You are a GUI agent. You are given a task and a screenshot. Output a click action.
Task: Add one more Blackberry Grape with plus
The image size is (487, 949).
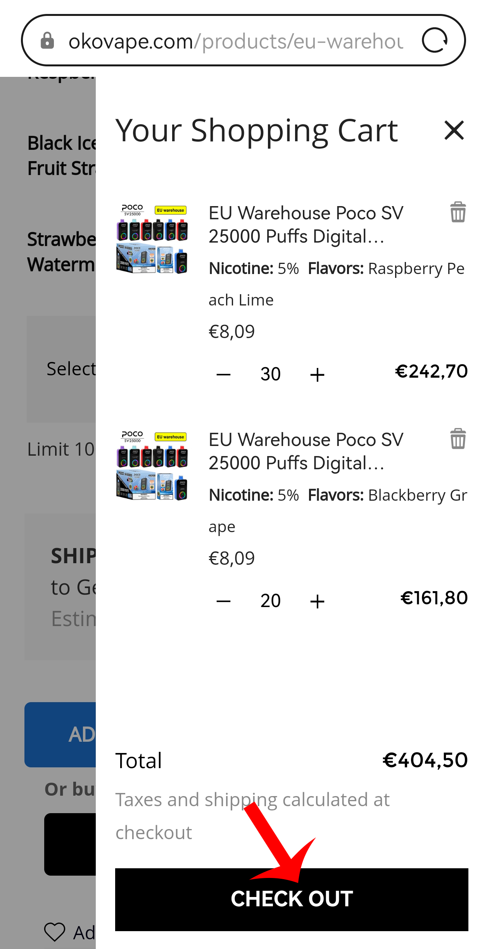(317, 601)
